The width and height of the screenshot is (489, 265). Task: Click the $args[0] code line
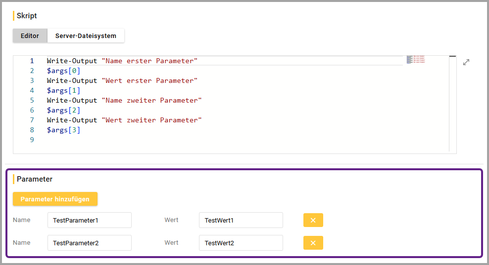click(64, 71)
